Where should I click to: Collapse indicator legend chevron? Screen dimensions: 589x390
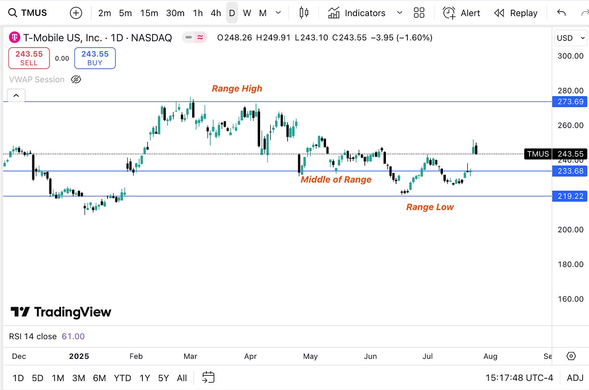tap(16, 95)
